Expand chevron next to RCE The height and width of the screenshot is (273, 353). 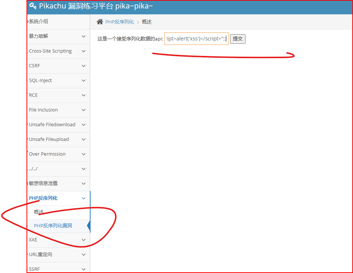point(84,95)
